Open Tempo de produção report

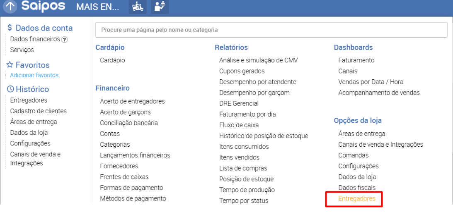[x=247, y=190]
